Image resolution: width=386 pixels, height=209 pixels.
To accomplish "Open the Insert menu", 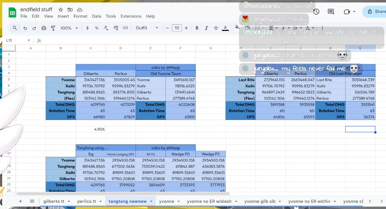I will tap(63, 16).
